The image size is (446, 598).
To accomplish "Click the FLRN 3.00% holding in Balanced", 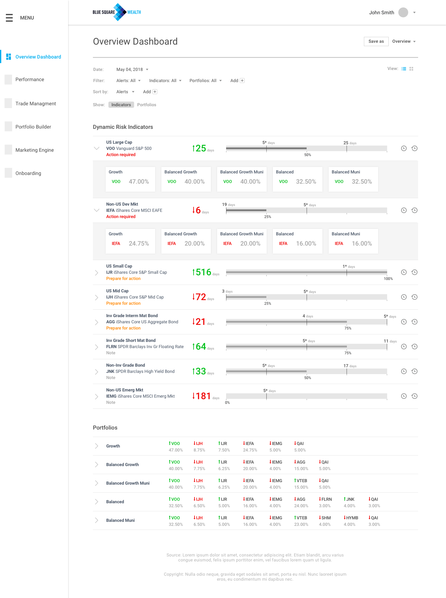I will 325,502.
